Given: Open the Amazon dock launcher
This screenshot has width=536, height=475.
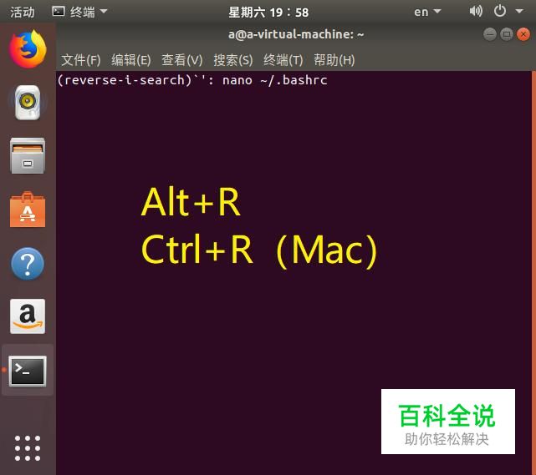Looking at the screenshot, I should pyautogui.click(x=28, y=316).
